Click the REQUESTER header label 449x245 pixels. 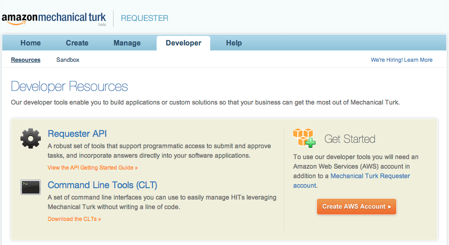[x=144, y=18]
